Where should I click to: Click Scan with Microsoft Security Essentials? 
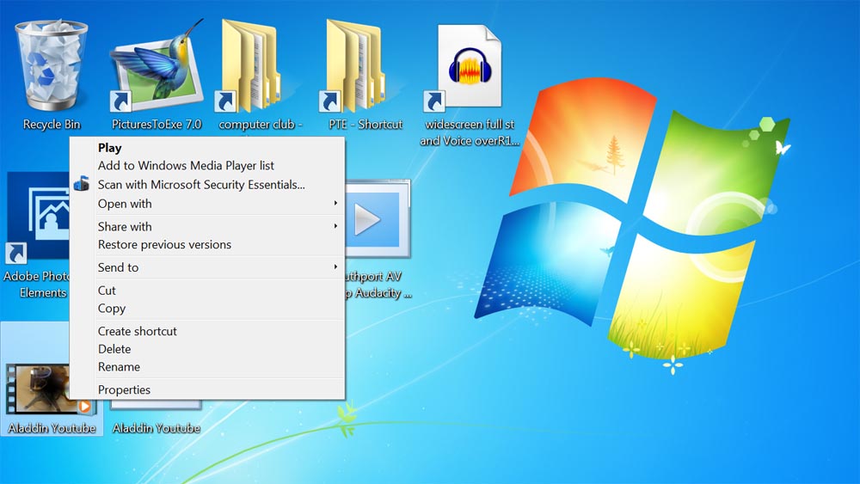207,185
